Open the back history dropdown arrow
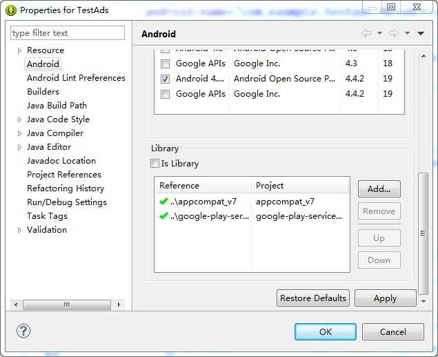This screenshot has height=357, width=438. (x=379, y=33)
